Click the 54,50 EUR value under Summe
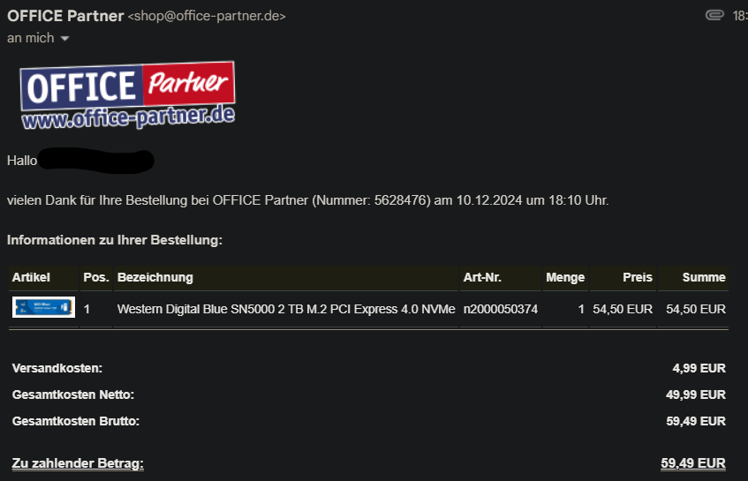This screenshot has height=481, width=748. (x=696, y=310)
